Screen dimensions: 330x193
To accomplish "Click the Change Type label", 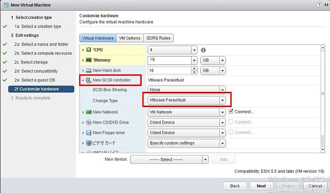I will click(105, 101).
